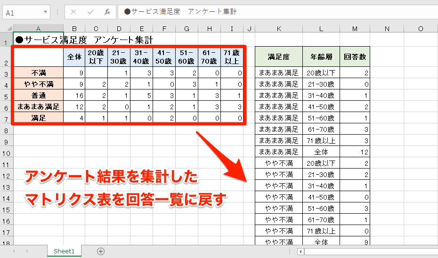Select 51-60歳 cell in row 15
This screenshot has width=438, height=258.
coord(321,208)
